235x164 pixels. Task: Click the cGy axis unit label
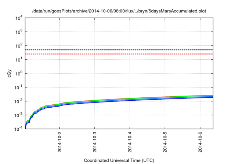pyautogui.click(x=10, y=74)
